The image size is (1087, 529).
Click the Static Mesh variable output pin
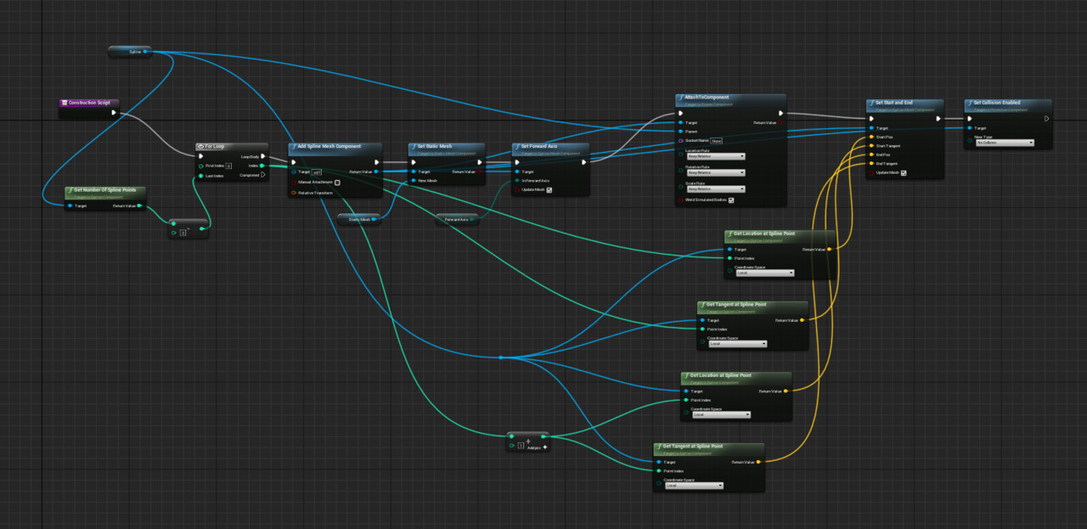click(x=375, y=219)
